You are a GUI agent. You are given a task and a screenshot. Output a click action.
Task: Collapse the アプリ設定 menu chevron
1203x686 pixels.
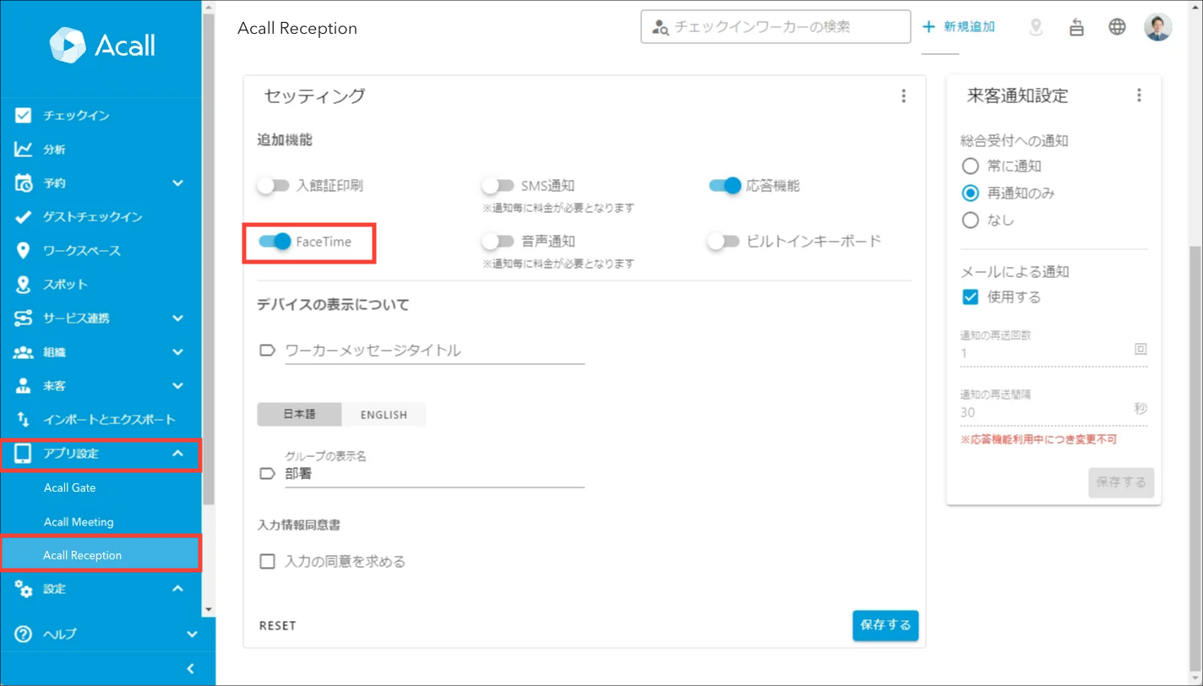(177, 454)
